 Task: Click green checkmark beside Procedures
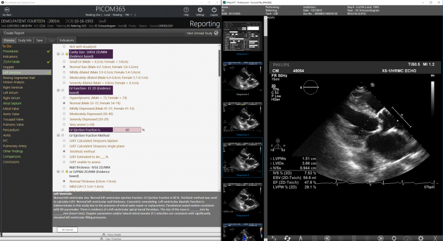point(48,51)
